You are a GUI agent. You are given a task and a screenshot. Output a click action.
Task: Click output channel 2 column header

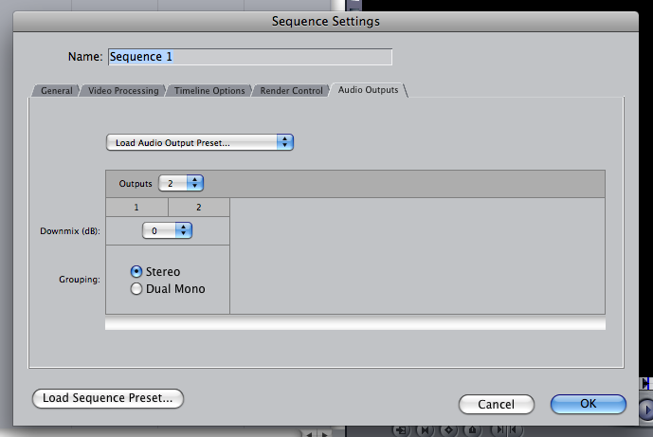199,207
